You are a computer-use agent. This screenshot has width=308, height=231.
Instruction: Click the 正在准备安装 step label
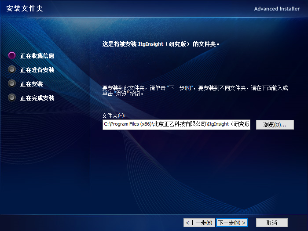pyautogui.click(x=37, y=70)
